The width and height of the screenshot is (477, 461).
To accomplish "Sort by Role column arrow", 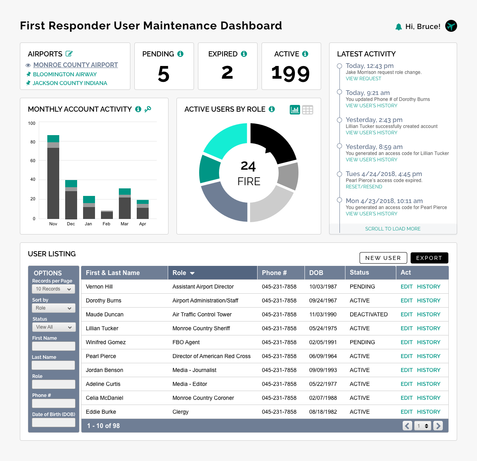I will (192, 273).
